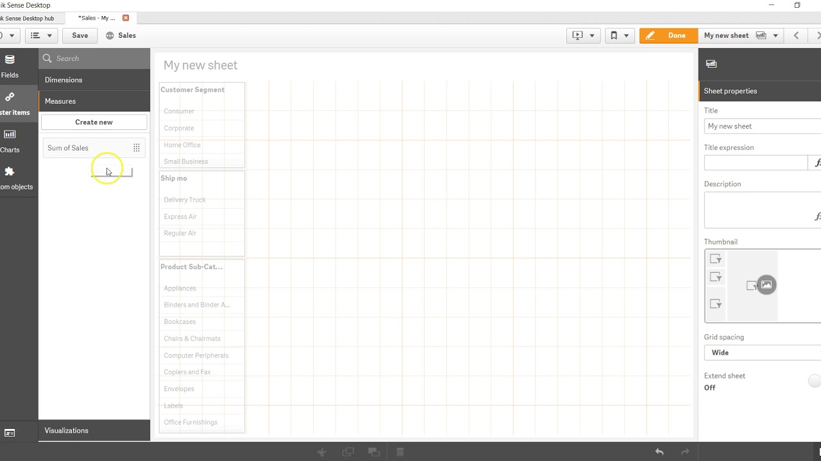Viewport: 821px width, 461px height.
Task: Open the bookmarks icon
Action: [613, 35]
